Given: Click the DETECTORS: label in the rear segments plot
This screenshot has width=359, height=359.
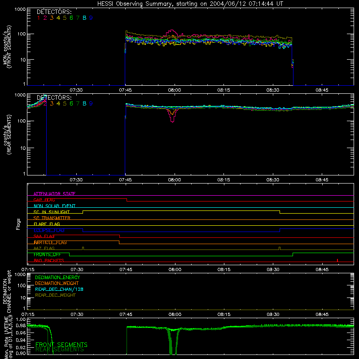Looking at the screenshot, I should click(x=54, y=97).
